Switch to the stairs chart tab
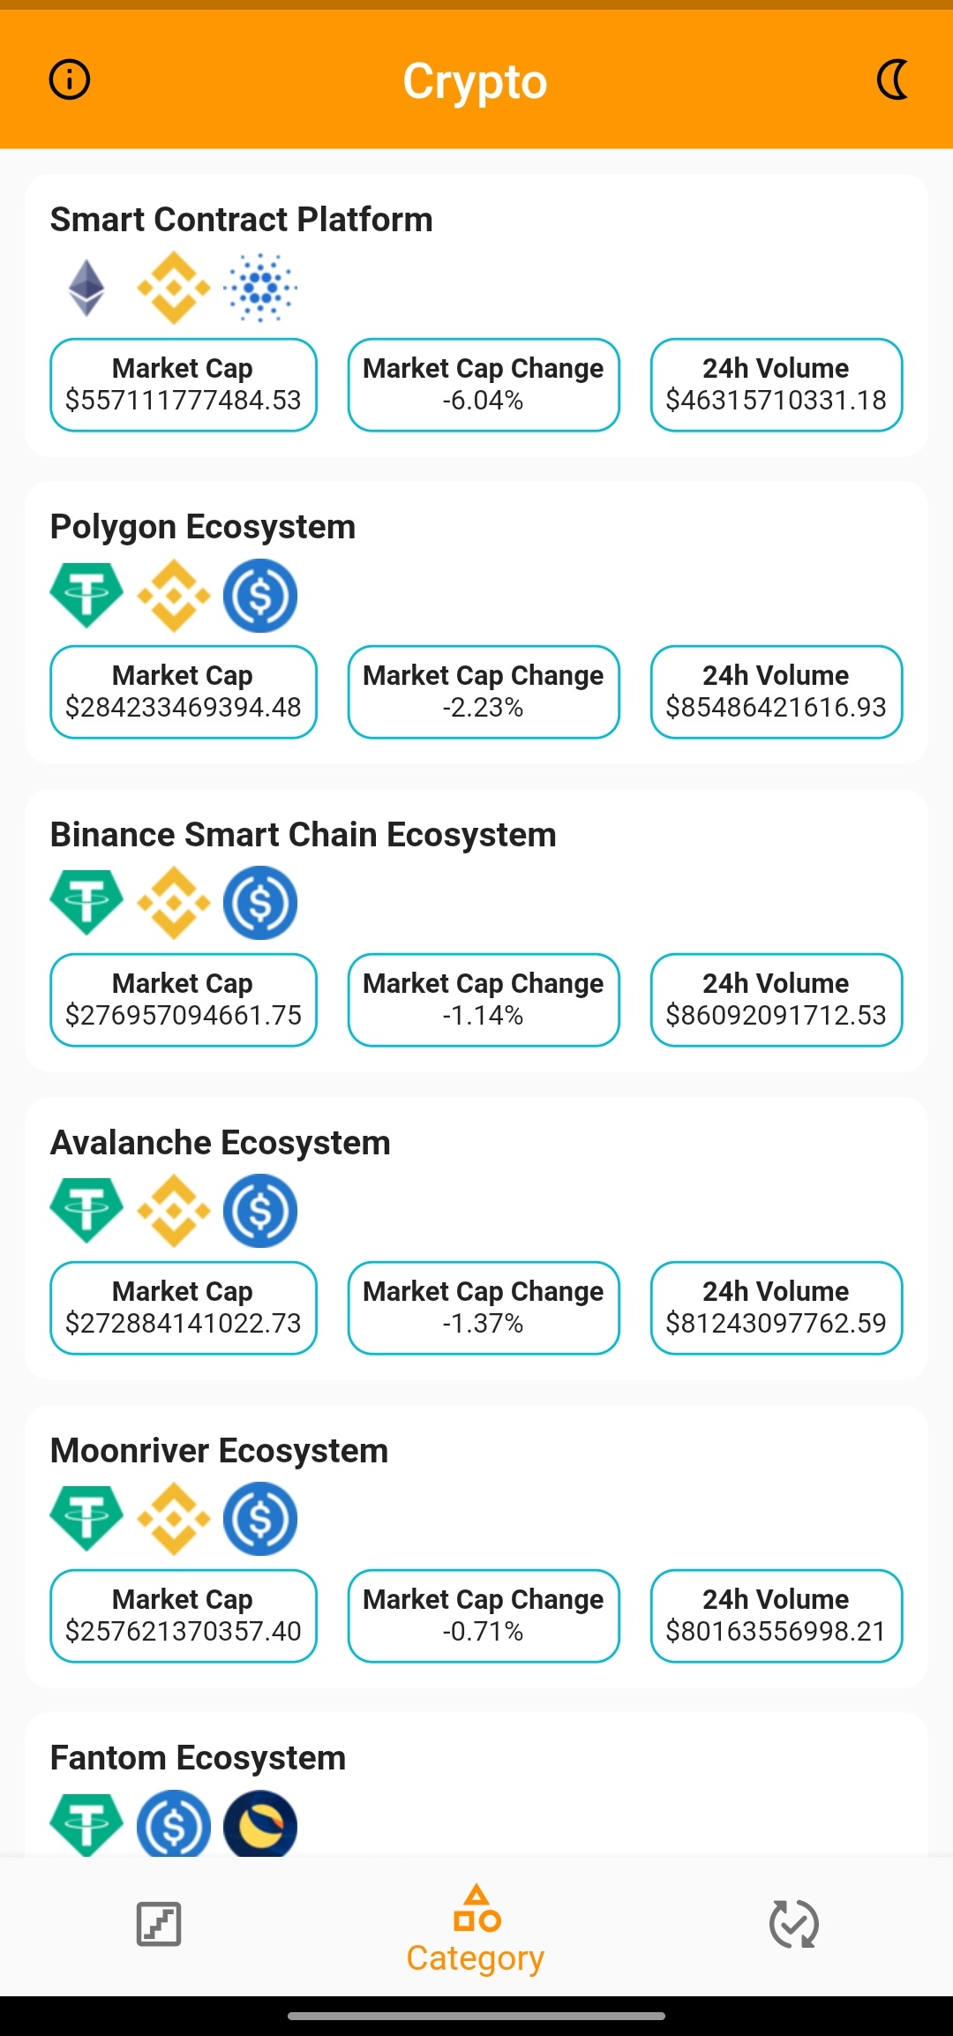Image resolution: width=953 pixels, height=2036 pixels. point(159,1924)
